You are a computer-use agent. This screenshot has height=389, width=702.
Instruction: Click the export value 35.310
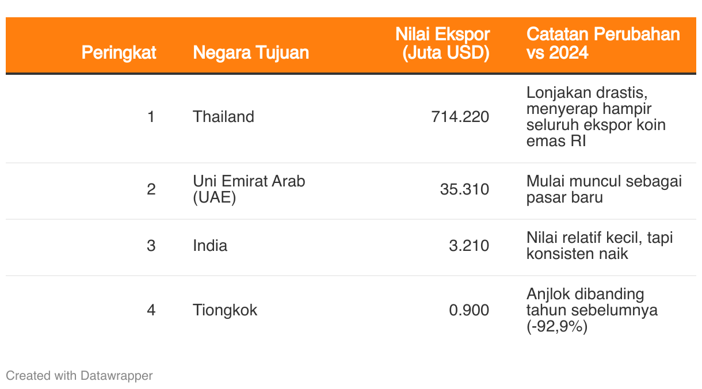pos(465,189)
